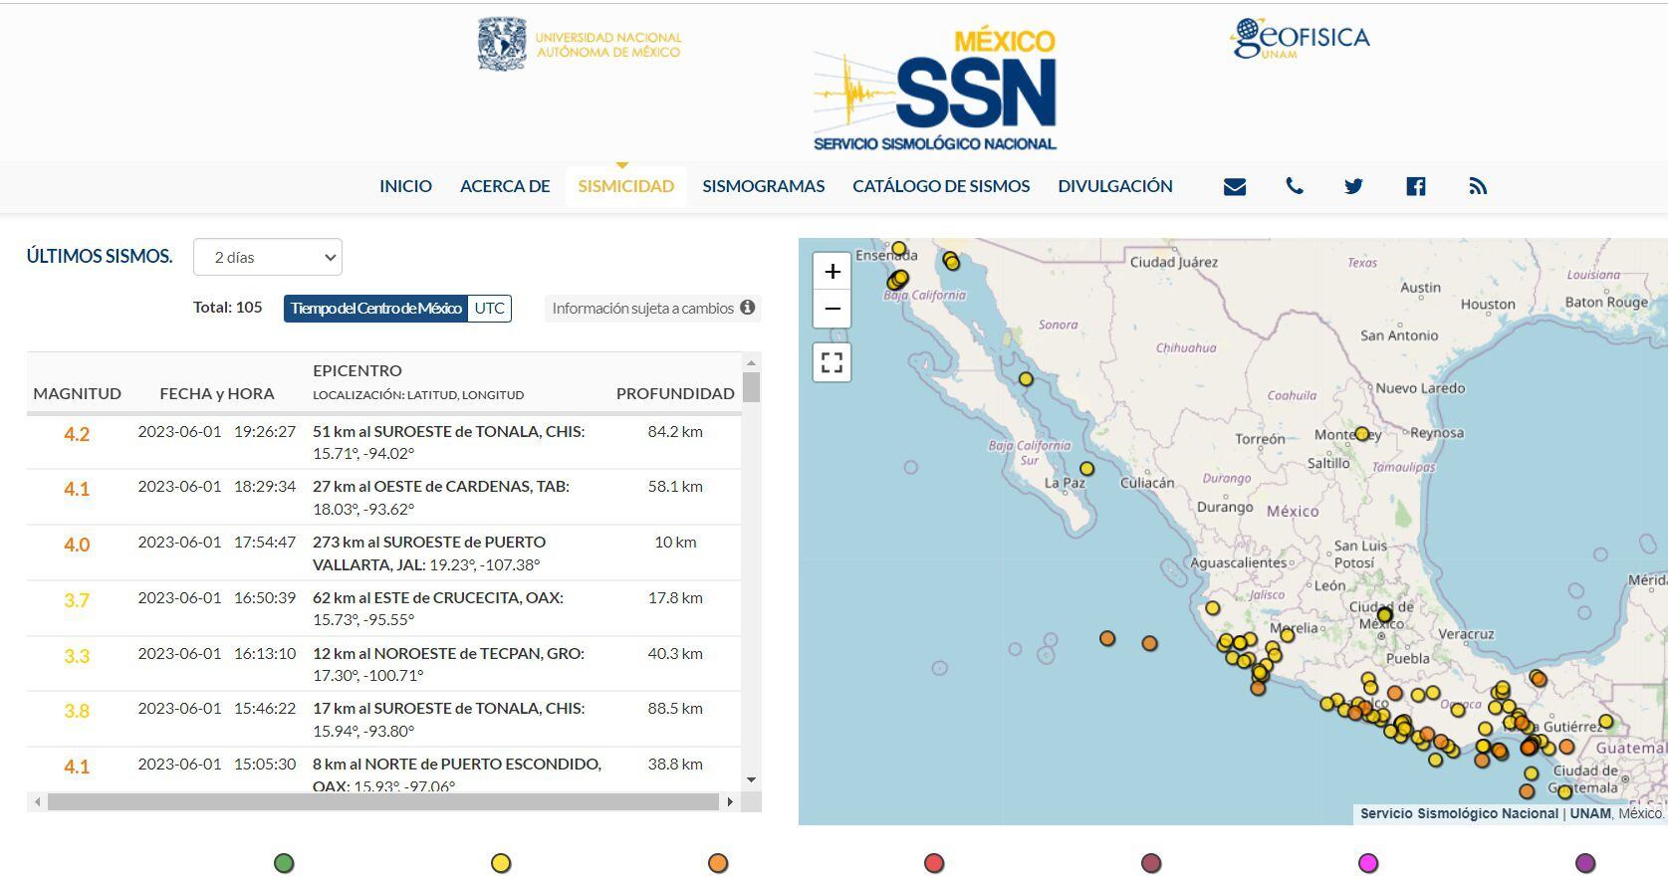Zoom out on the map
The image size is (1668, 881).
pyautogui.click(x=833, y=309)
